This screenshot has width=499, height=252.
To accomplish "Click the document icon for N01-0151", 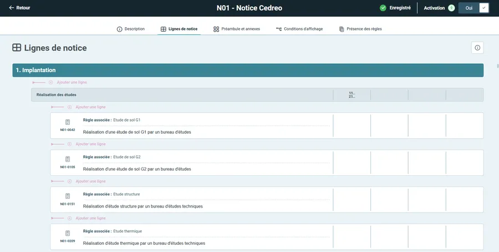I will point(68,196).
